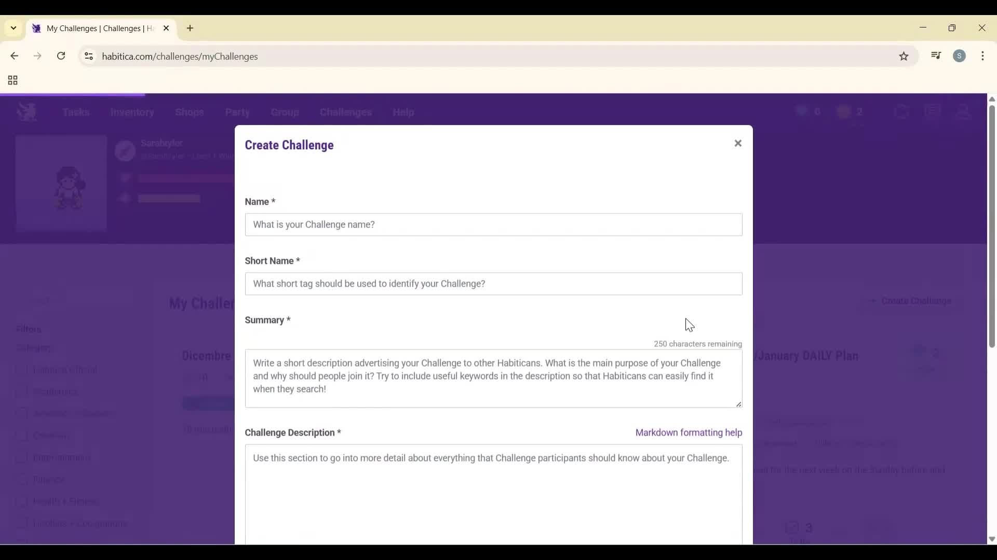Image resolution: width=997 pixels, height=560 pixels.
Task: Open the notifications bell in the header
Action: coord(902,111)
